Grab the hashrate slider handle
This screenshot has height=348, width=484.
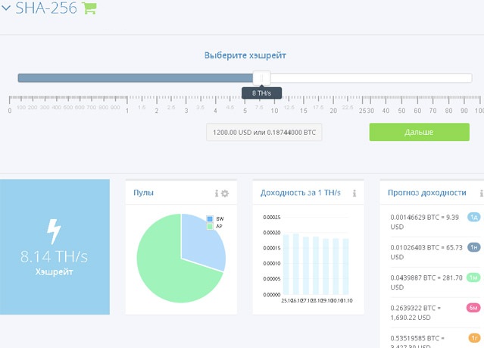coord(261,78)
